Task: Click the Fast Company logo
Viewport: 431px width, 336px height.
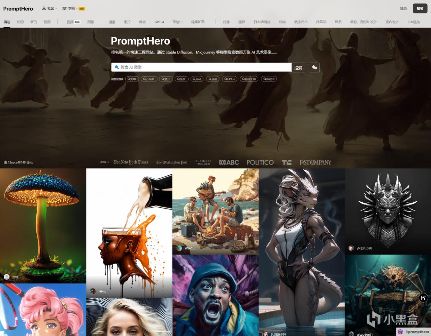Action: click(316, 162)
